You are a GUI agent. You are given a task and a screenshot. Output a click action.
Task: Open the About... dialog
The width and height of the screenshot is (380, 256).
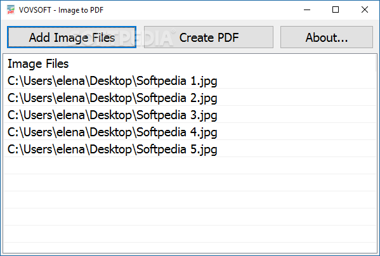[x=327, y=37]
